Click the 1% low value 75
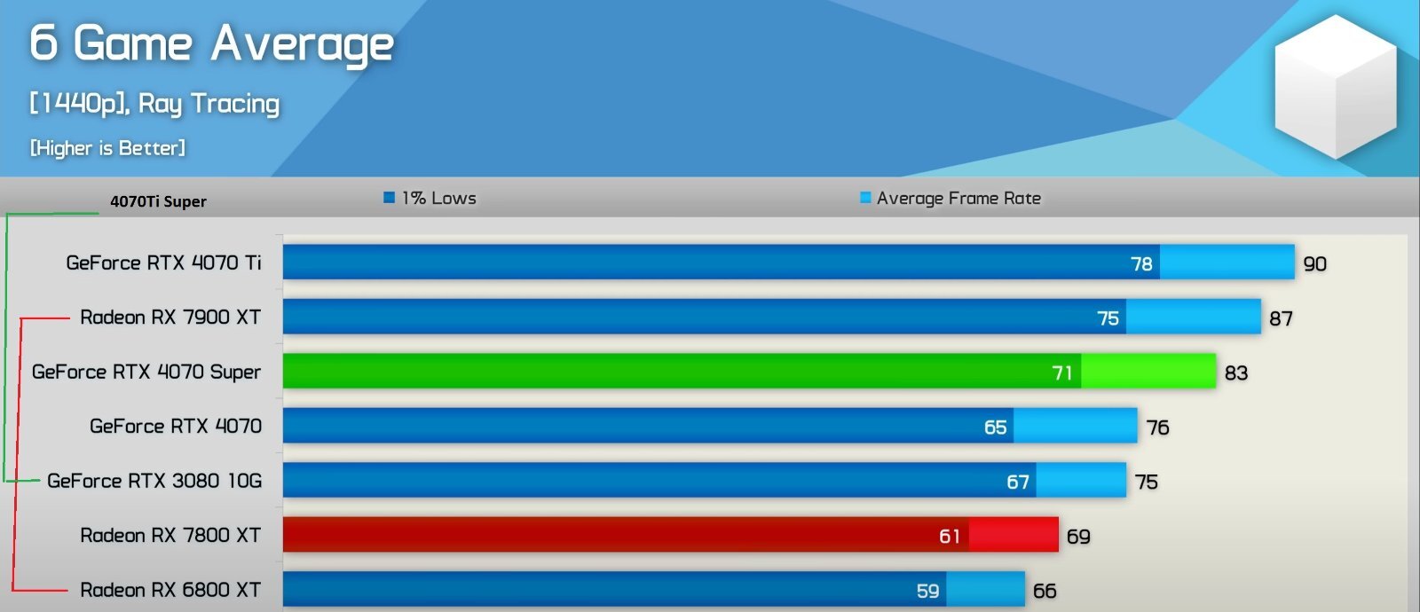 1108,318
